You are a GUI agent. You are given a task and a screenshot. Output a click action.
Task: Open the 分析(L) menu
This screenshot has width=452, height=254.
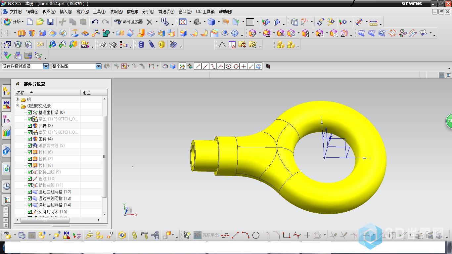coord(148,12)
